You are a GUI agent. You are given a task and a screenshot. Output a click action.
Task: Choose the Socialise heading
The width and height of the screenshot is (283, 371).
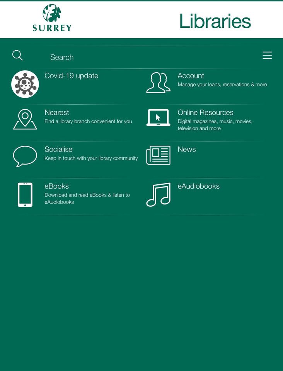click(58, 149)
